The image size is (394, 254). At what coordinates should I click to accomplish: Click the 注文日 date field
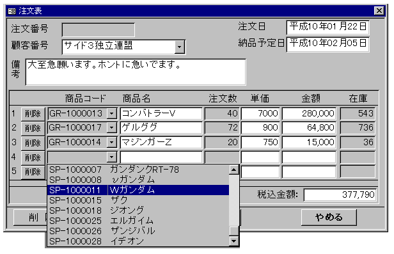pyautogui.click(x=327, y=27)
